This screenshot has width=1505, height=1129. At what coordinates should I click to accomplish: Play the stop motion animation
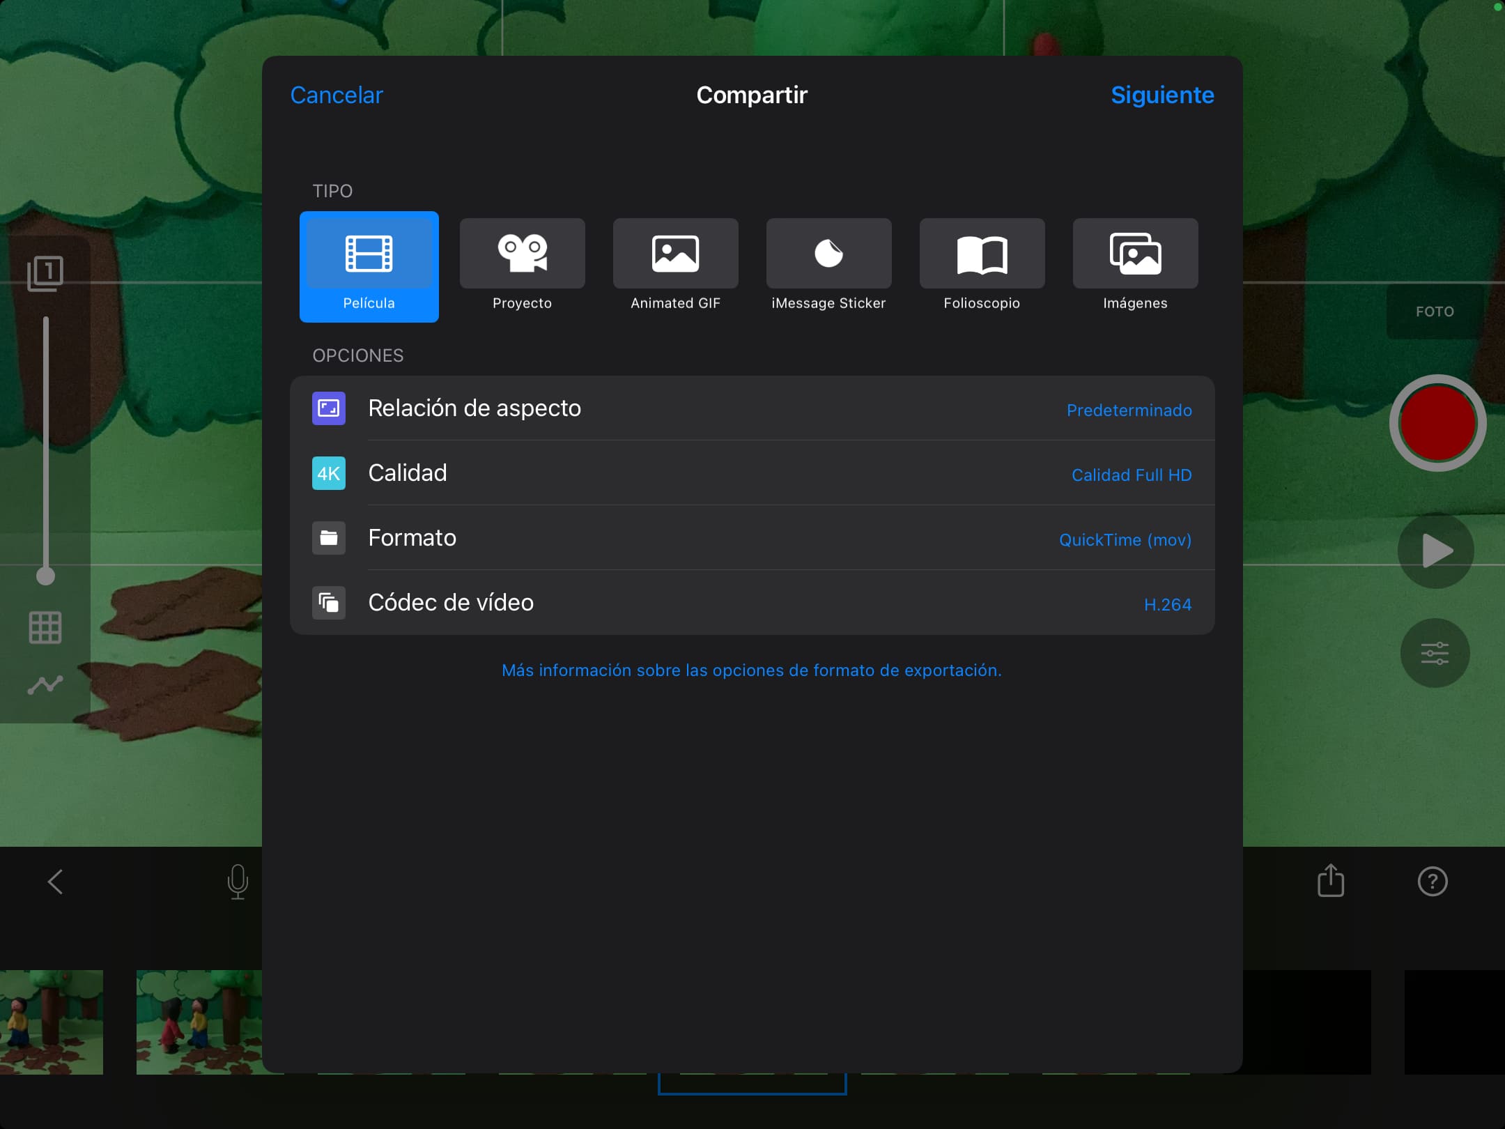click(x=1435, y=551)
